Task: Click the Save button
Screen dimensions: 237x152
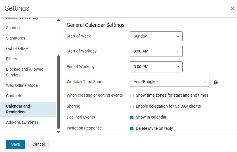Action: pyautogui.click(x=16, y=144)
